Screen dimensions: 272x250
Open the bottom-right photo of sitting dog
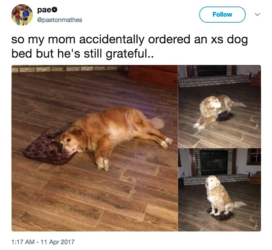pyautogui.click(x=219, y=190)
